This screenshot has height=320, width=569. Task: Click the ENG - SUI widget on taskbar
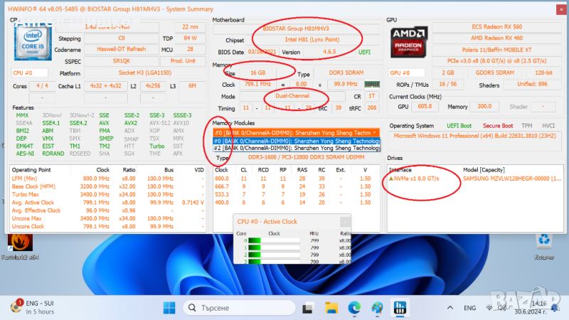[33, 307]
